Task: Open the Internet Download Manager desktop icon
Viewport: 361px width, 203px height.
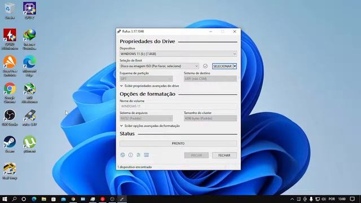Action: (29, 39)
